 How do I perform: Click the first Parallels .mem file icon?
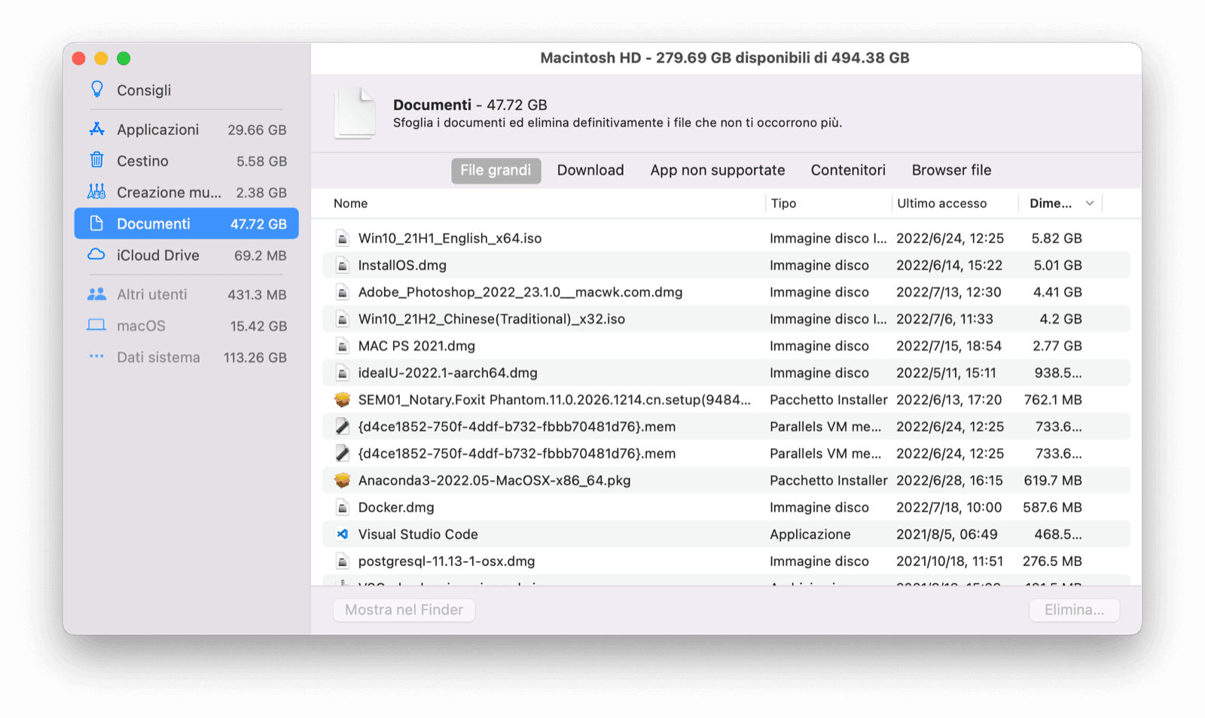(342, 427)
